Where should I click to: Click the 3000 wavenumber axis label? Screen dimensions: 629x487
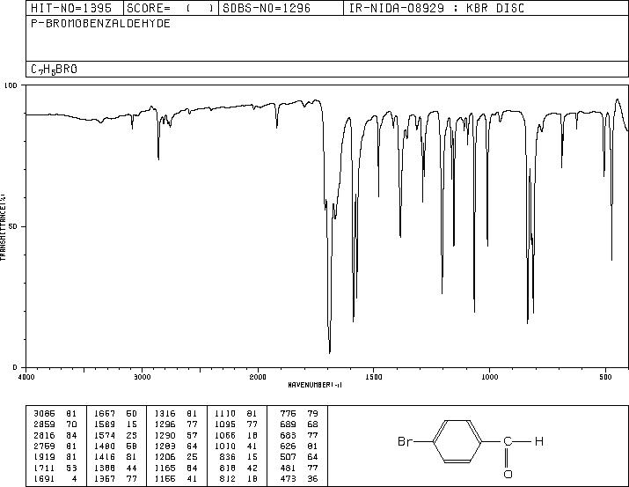click(x=142, y=377)
